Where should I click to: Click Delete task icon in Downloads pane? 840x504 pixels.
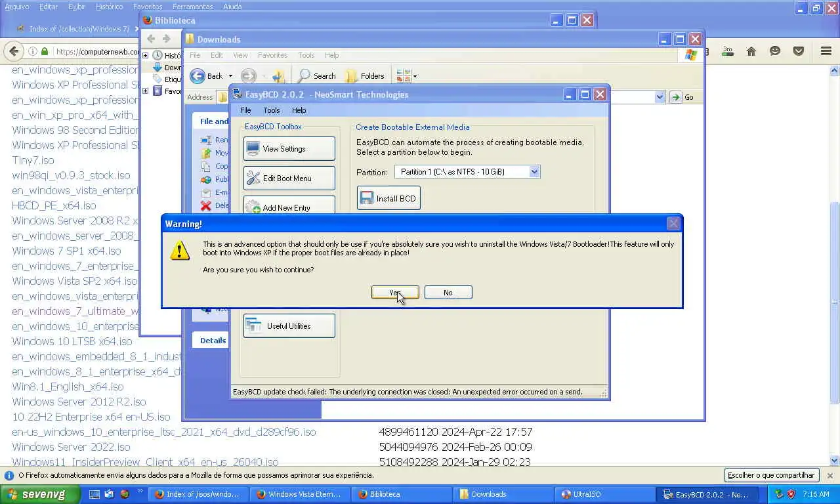[x=206, y=205]
